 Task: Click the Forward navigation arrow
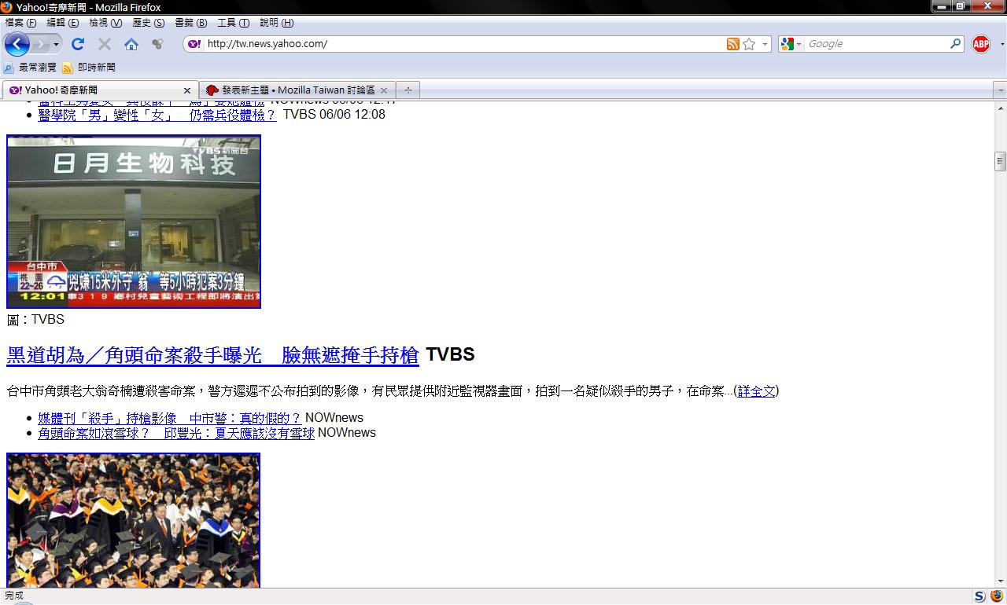(x=42, y=44)
